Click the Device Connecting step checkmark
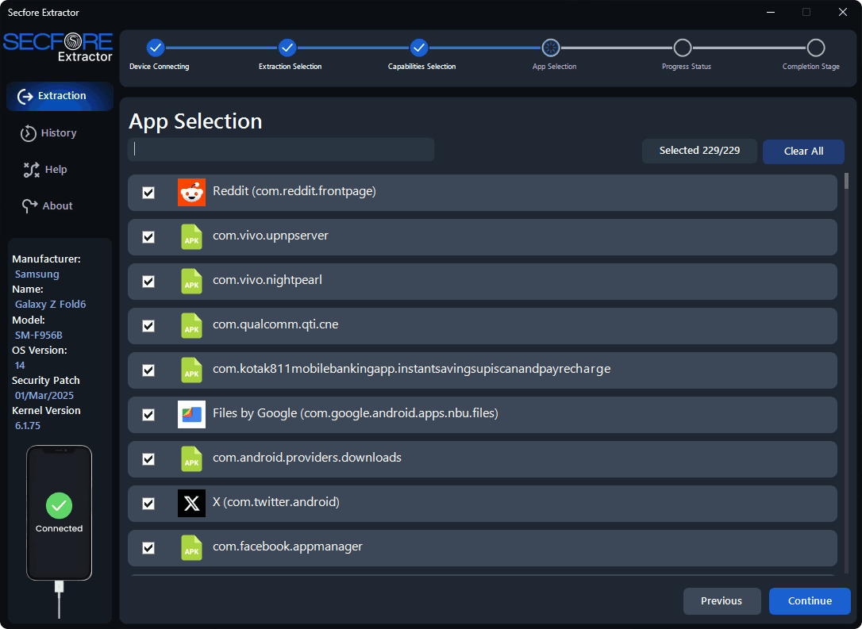 [x=156, y=48]
